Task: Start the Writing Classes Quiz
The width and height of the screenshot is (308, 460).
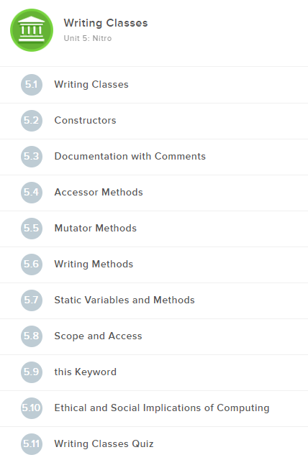Action: coord(154,443)
